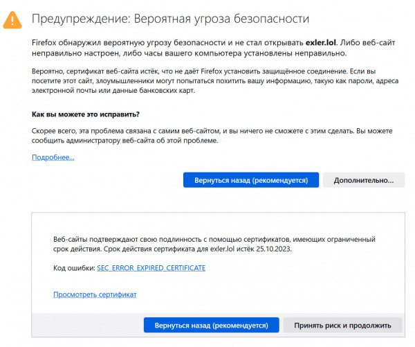Open the "Подробнее…" learn more link
This screenshot has width=415, height=347.
click(x=53, y=158)
